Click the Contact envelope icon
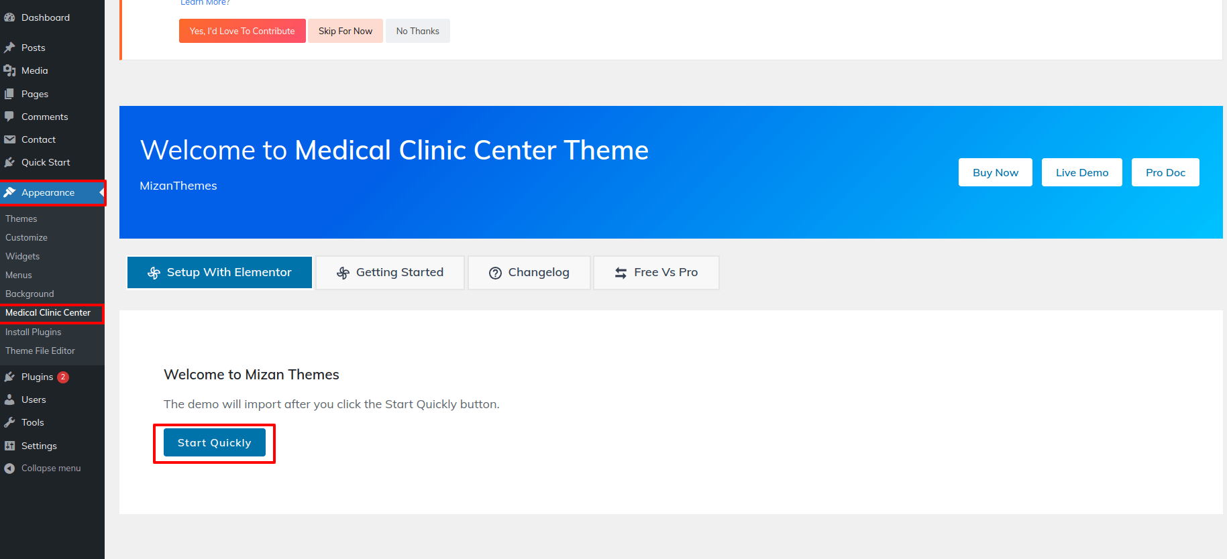This screenshot has width=1227, height=559. click(x=9, y=139)
